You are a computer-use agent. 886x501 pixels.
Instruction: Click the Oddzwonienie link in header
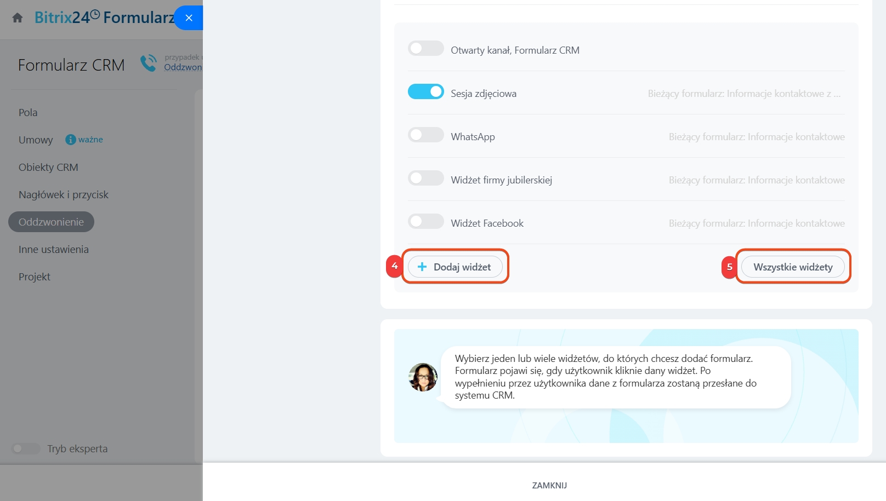[x=183, y=67]
